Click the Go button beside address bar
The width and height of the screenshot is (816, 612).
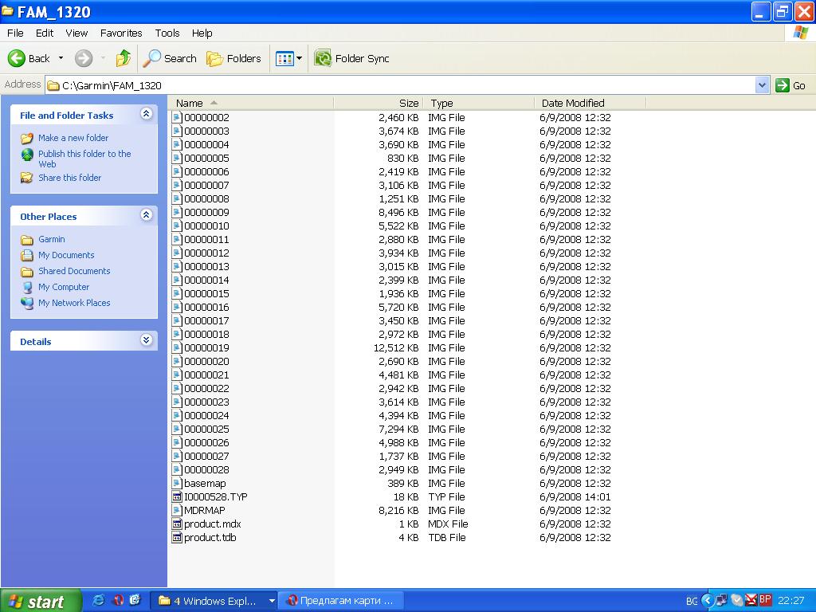pyautogui.click(x=791, y=85)
